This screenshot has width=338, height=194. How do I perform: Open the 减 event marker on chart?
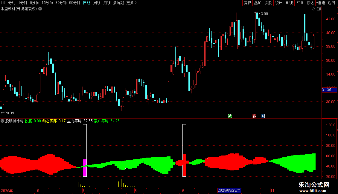230,116
